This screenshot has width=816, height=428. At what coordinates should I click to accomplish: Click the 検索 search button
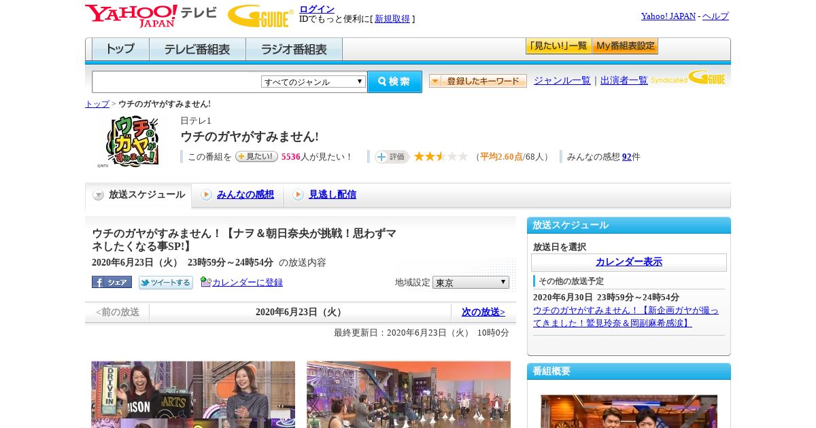(394, 82)
